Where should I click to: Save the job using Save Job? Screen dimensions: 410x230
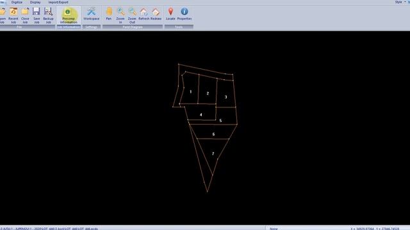pos(37,15)
